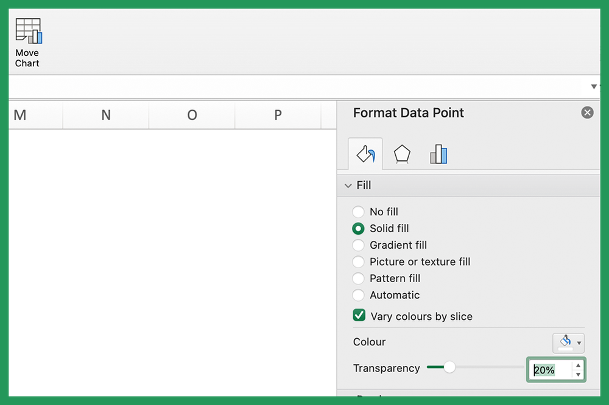Select the Gradient fill option
The width and height of the screenshot is (609, 405).
(x=358, y=245)
